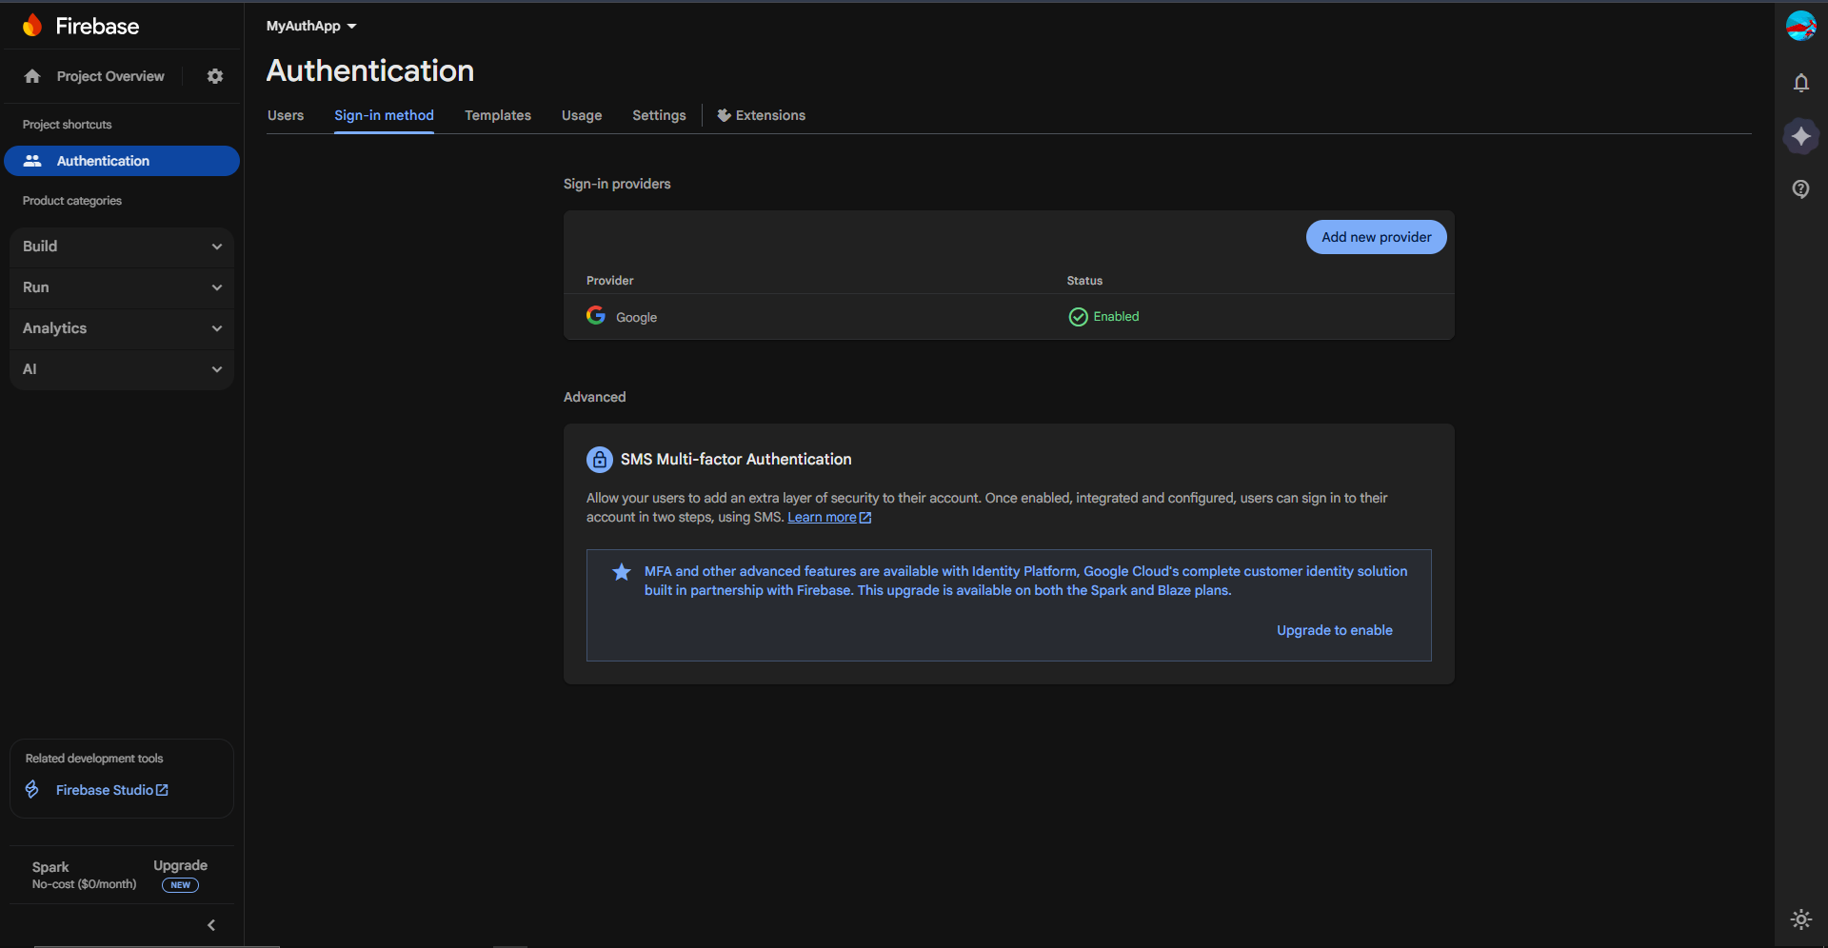Viewport: 1828px width, 948px height.
Task: Toggle light/dark theme sun icon
Action: coord(1800,918)
